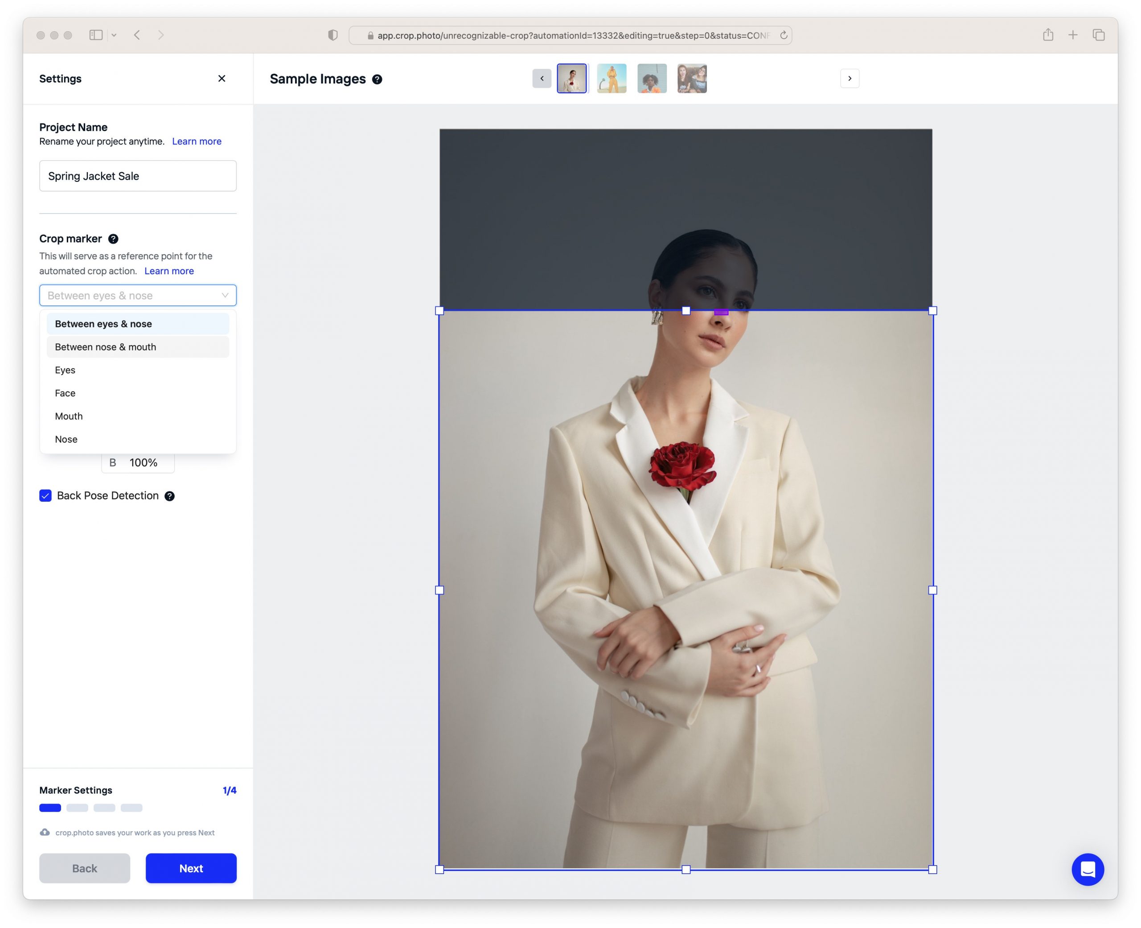Edit the Project Name field
This screenshot has width=1141, height=928.
click(138, 176)
